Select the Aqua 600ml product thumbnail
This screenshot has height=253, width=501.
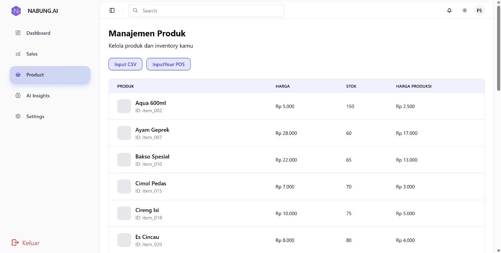point(124,106)
